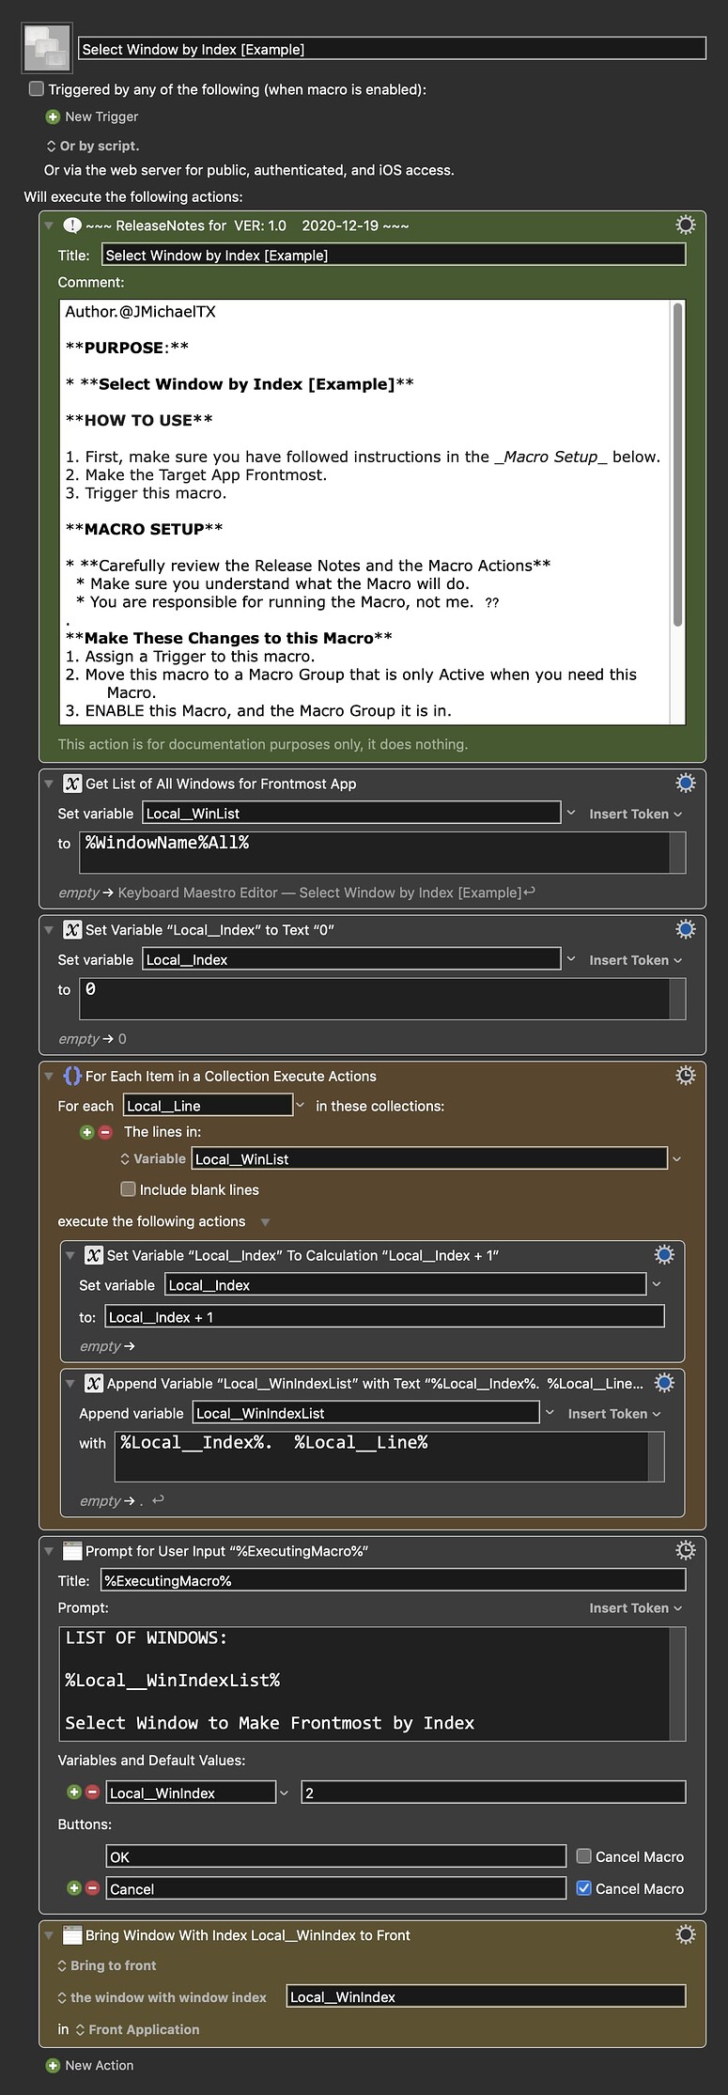Toggle Include blank lines checkbox
The image size is (728, 2095).
point(129,1189)
